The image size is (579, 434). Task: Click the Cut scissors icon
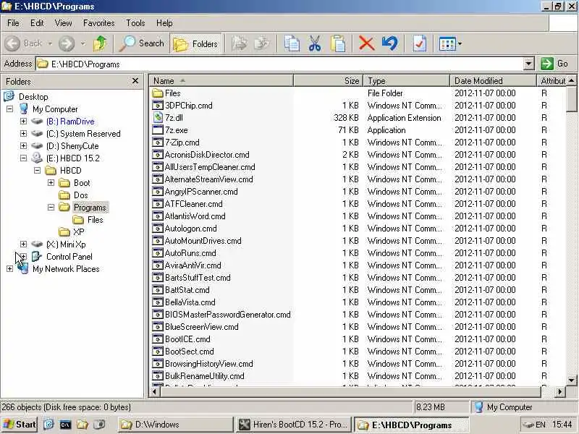(x=315, y=43)
